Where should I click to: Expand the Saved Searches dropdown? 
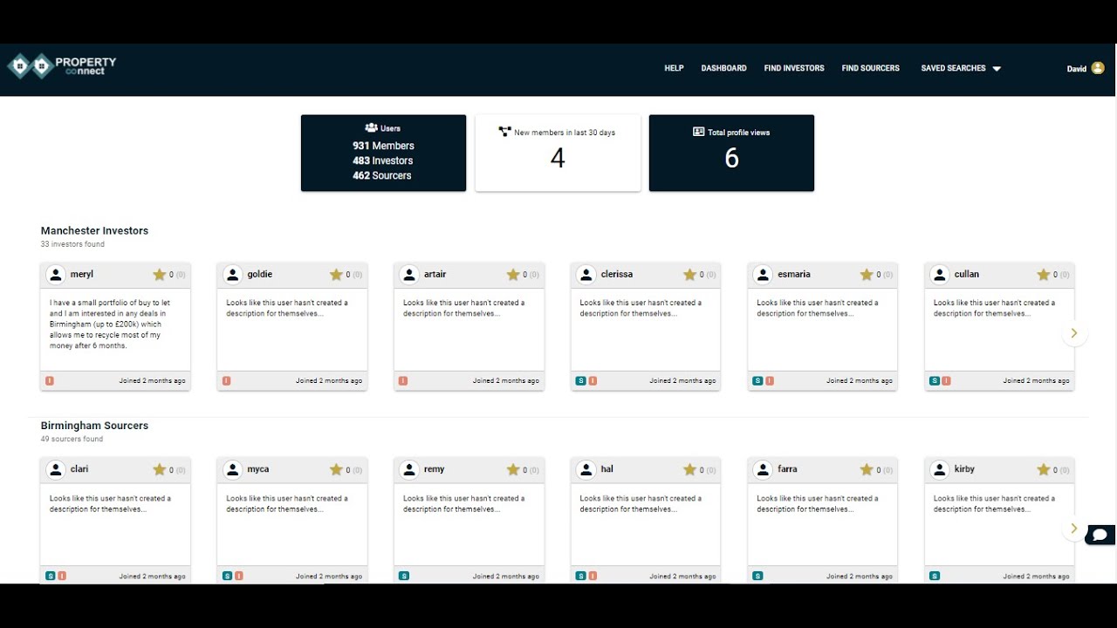[961, 68]
